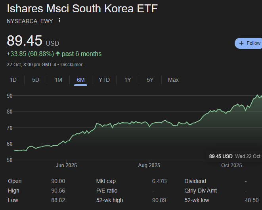Select the 6M chart range tab
Screen dimensions: 262x210
click(x=81, y=80)
